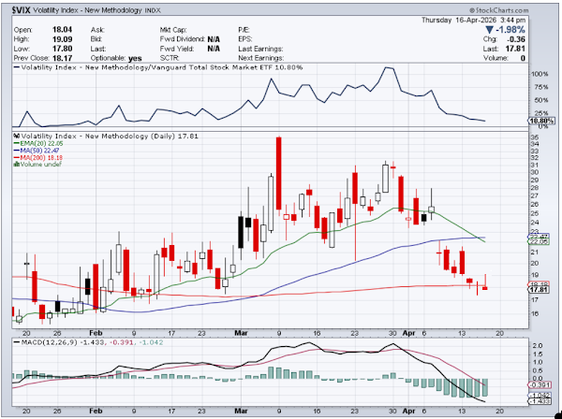Click the Next Earnings label

pyautogui.click(x=261, y=58)
